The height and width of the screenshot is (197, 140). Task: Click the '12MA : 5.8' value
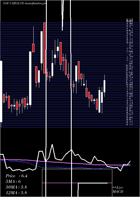coord(16,192)
